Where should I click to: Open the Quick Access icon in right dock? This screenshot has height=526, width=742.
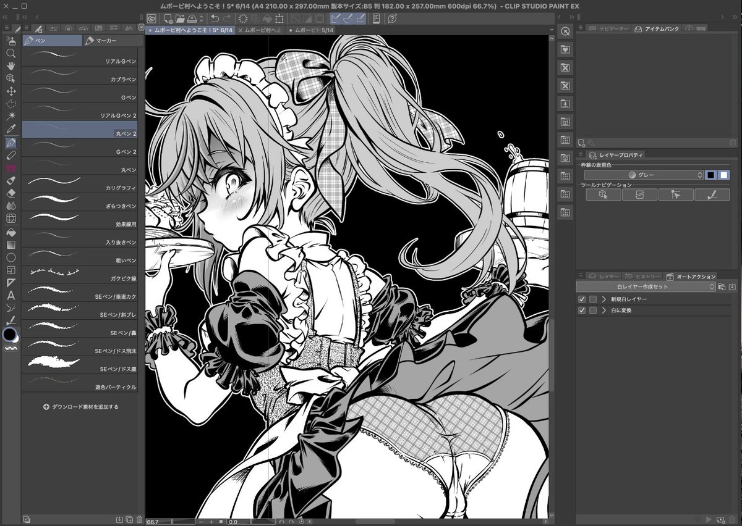[x=565, y=31]
